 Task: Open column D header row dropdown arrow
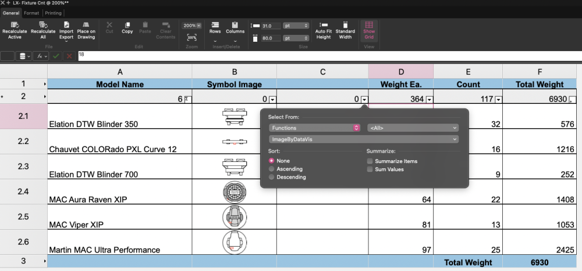430,99
